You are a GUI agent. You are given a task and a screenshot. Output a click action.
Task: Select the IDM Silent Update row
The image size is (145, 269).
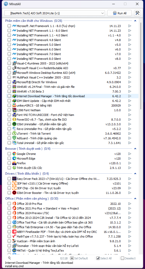[72, 101]
